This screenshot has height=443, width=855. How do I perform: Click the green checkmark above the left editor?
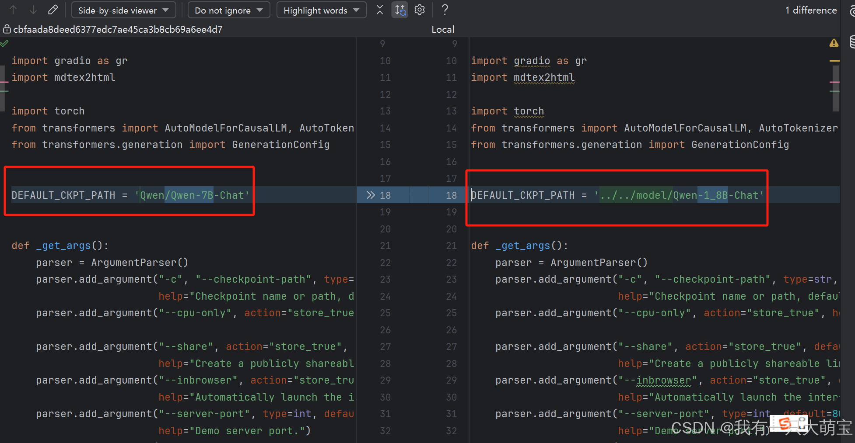[5, 43]
